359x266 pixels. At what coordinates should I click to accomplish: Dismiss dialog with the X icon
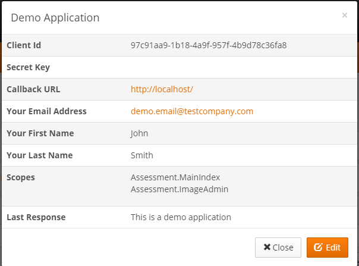tap(345, 15)
